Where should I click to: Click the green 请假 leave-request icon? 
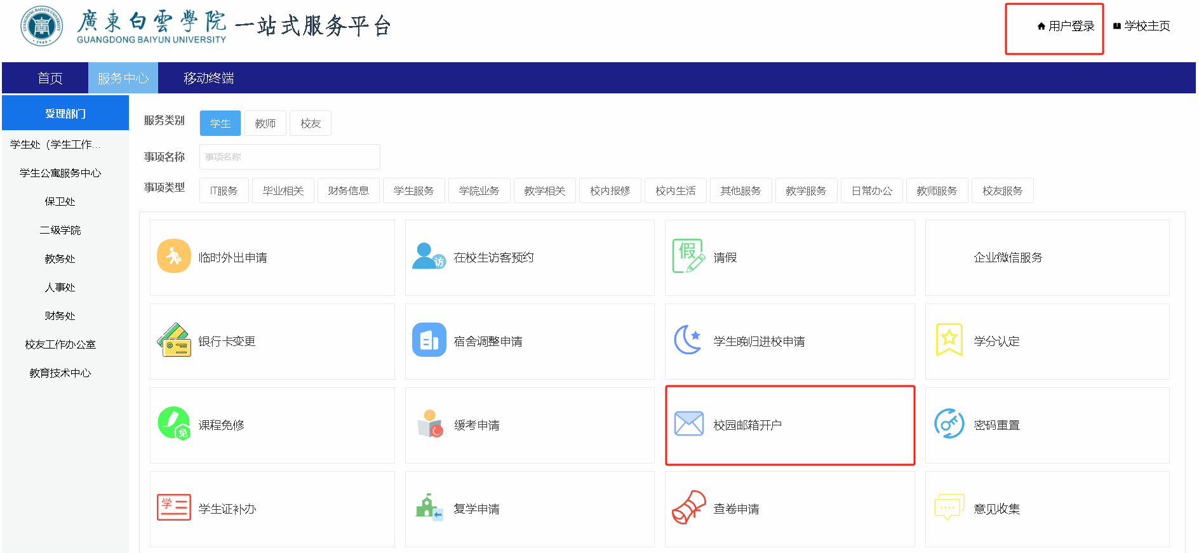tap(688, 256)
